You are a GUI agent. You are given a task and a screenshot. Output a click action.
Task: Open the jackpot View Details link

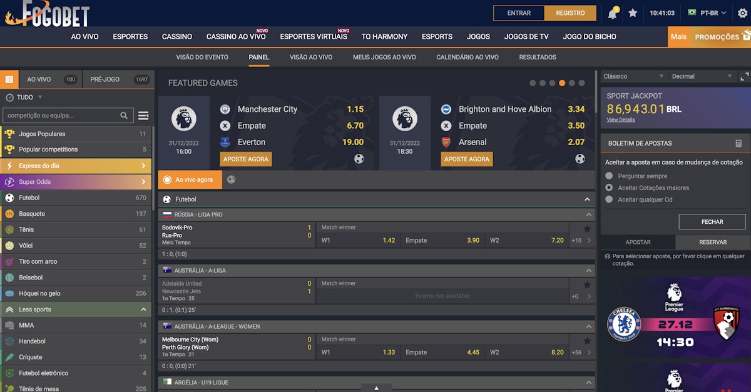point(621,119)
